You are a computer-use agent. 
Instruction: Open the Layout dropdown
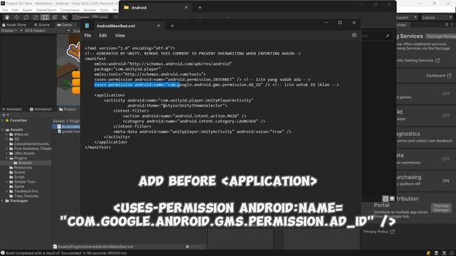tap(437, 18)
